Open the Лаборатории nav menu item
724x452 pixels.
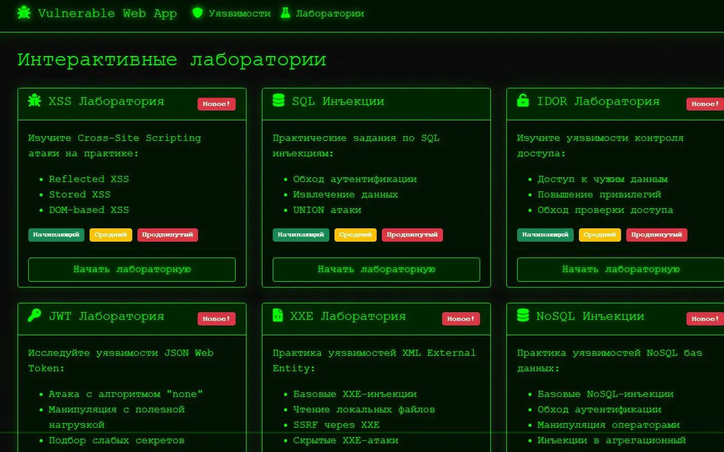pyautogui.click(x=322, y=13)
